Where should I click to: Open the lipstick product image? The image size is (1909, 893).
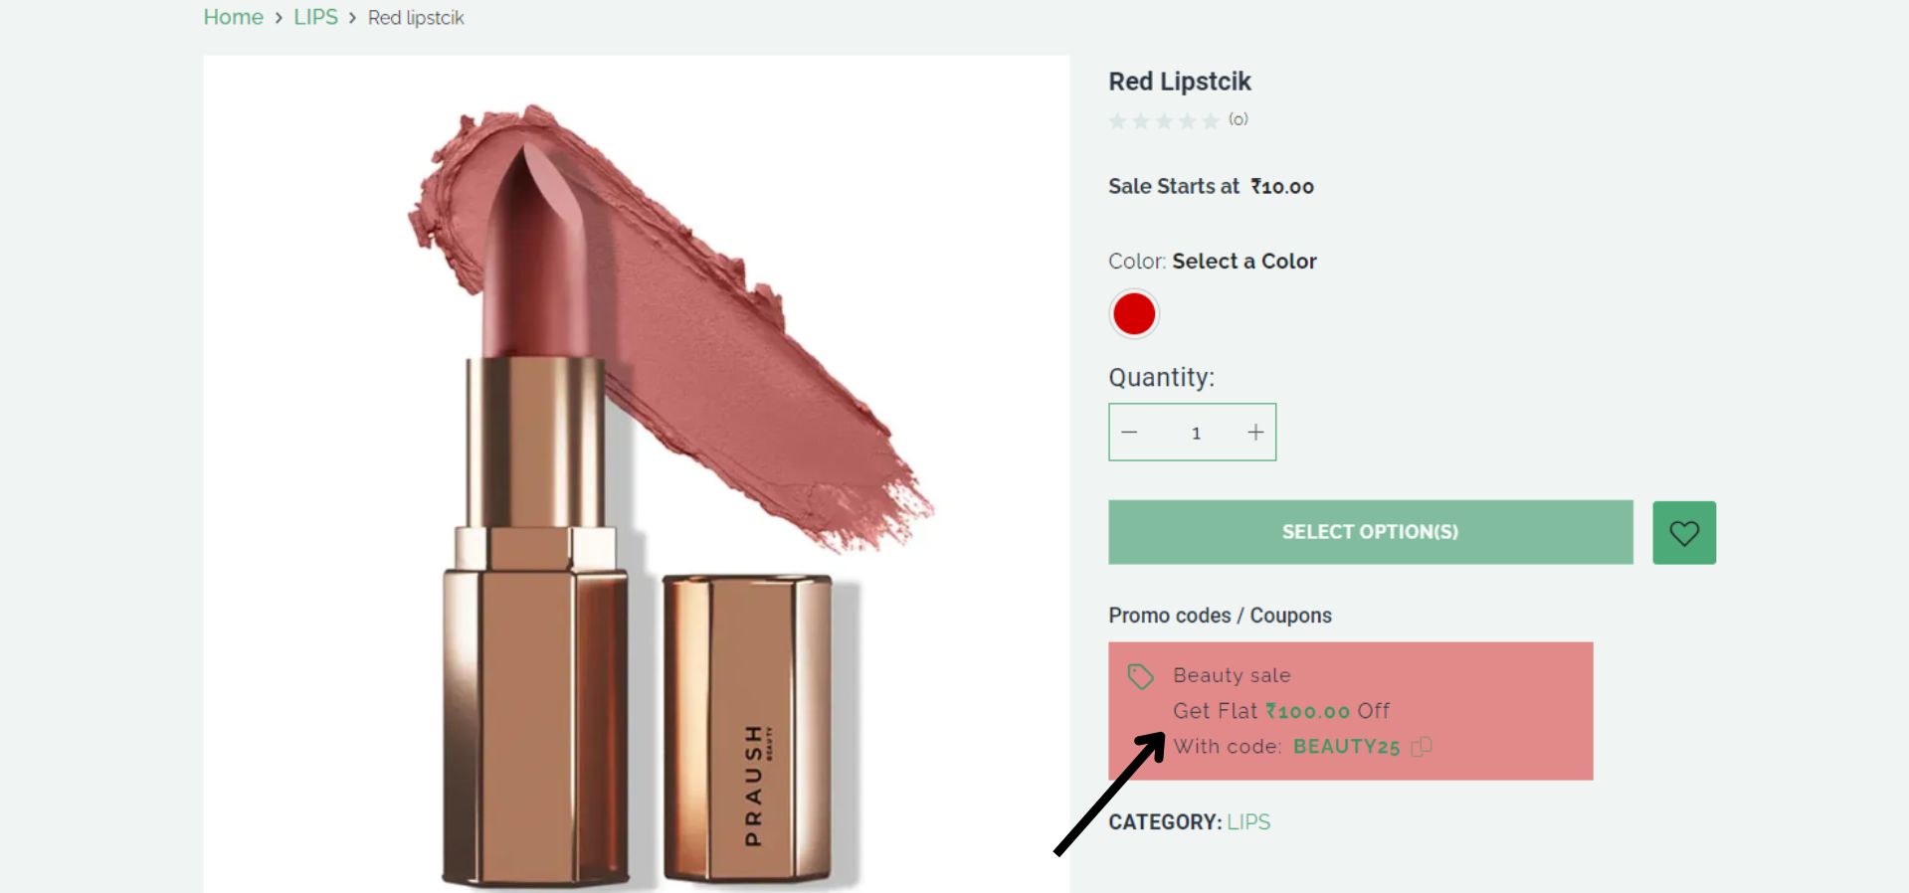pyautogui.click(x=637, y=474)
